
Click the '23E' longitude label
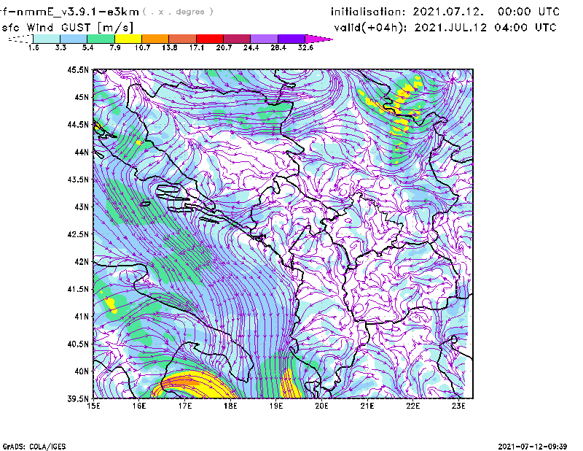(459, 406)
